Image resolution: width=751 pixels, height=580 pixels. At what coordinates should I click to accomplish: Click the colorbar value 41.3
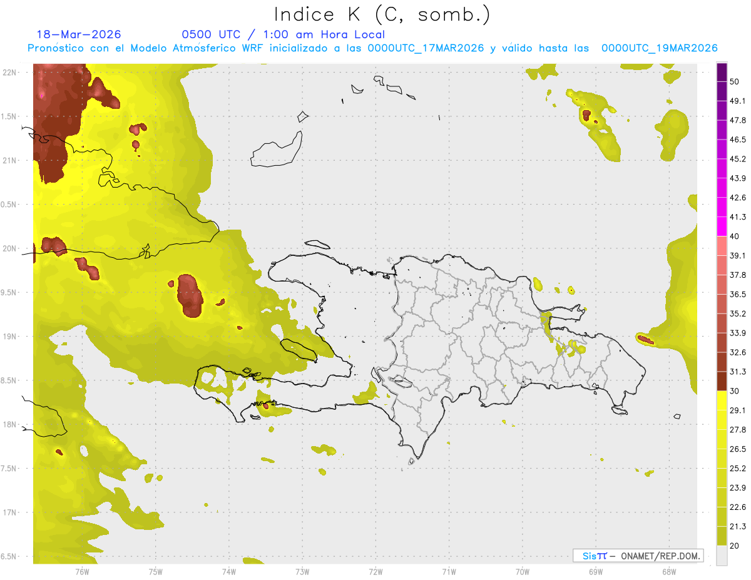[738, 217]
